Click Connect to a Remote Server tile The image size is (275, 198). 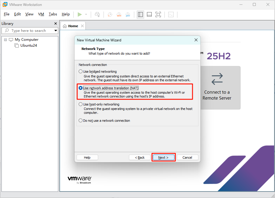220,88
